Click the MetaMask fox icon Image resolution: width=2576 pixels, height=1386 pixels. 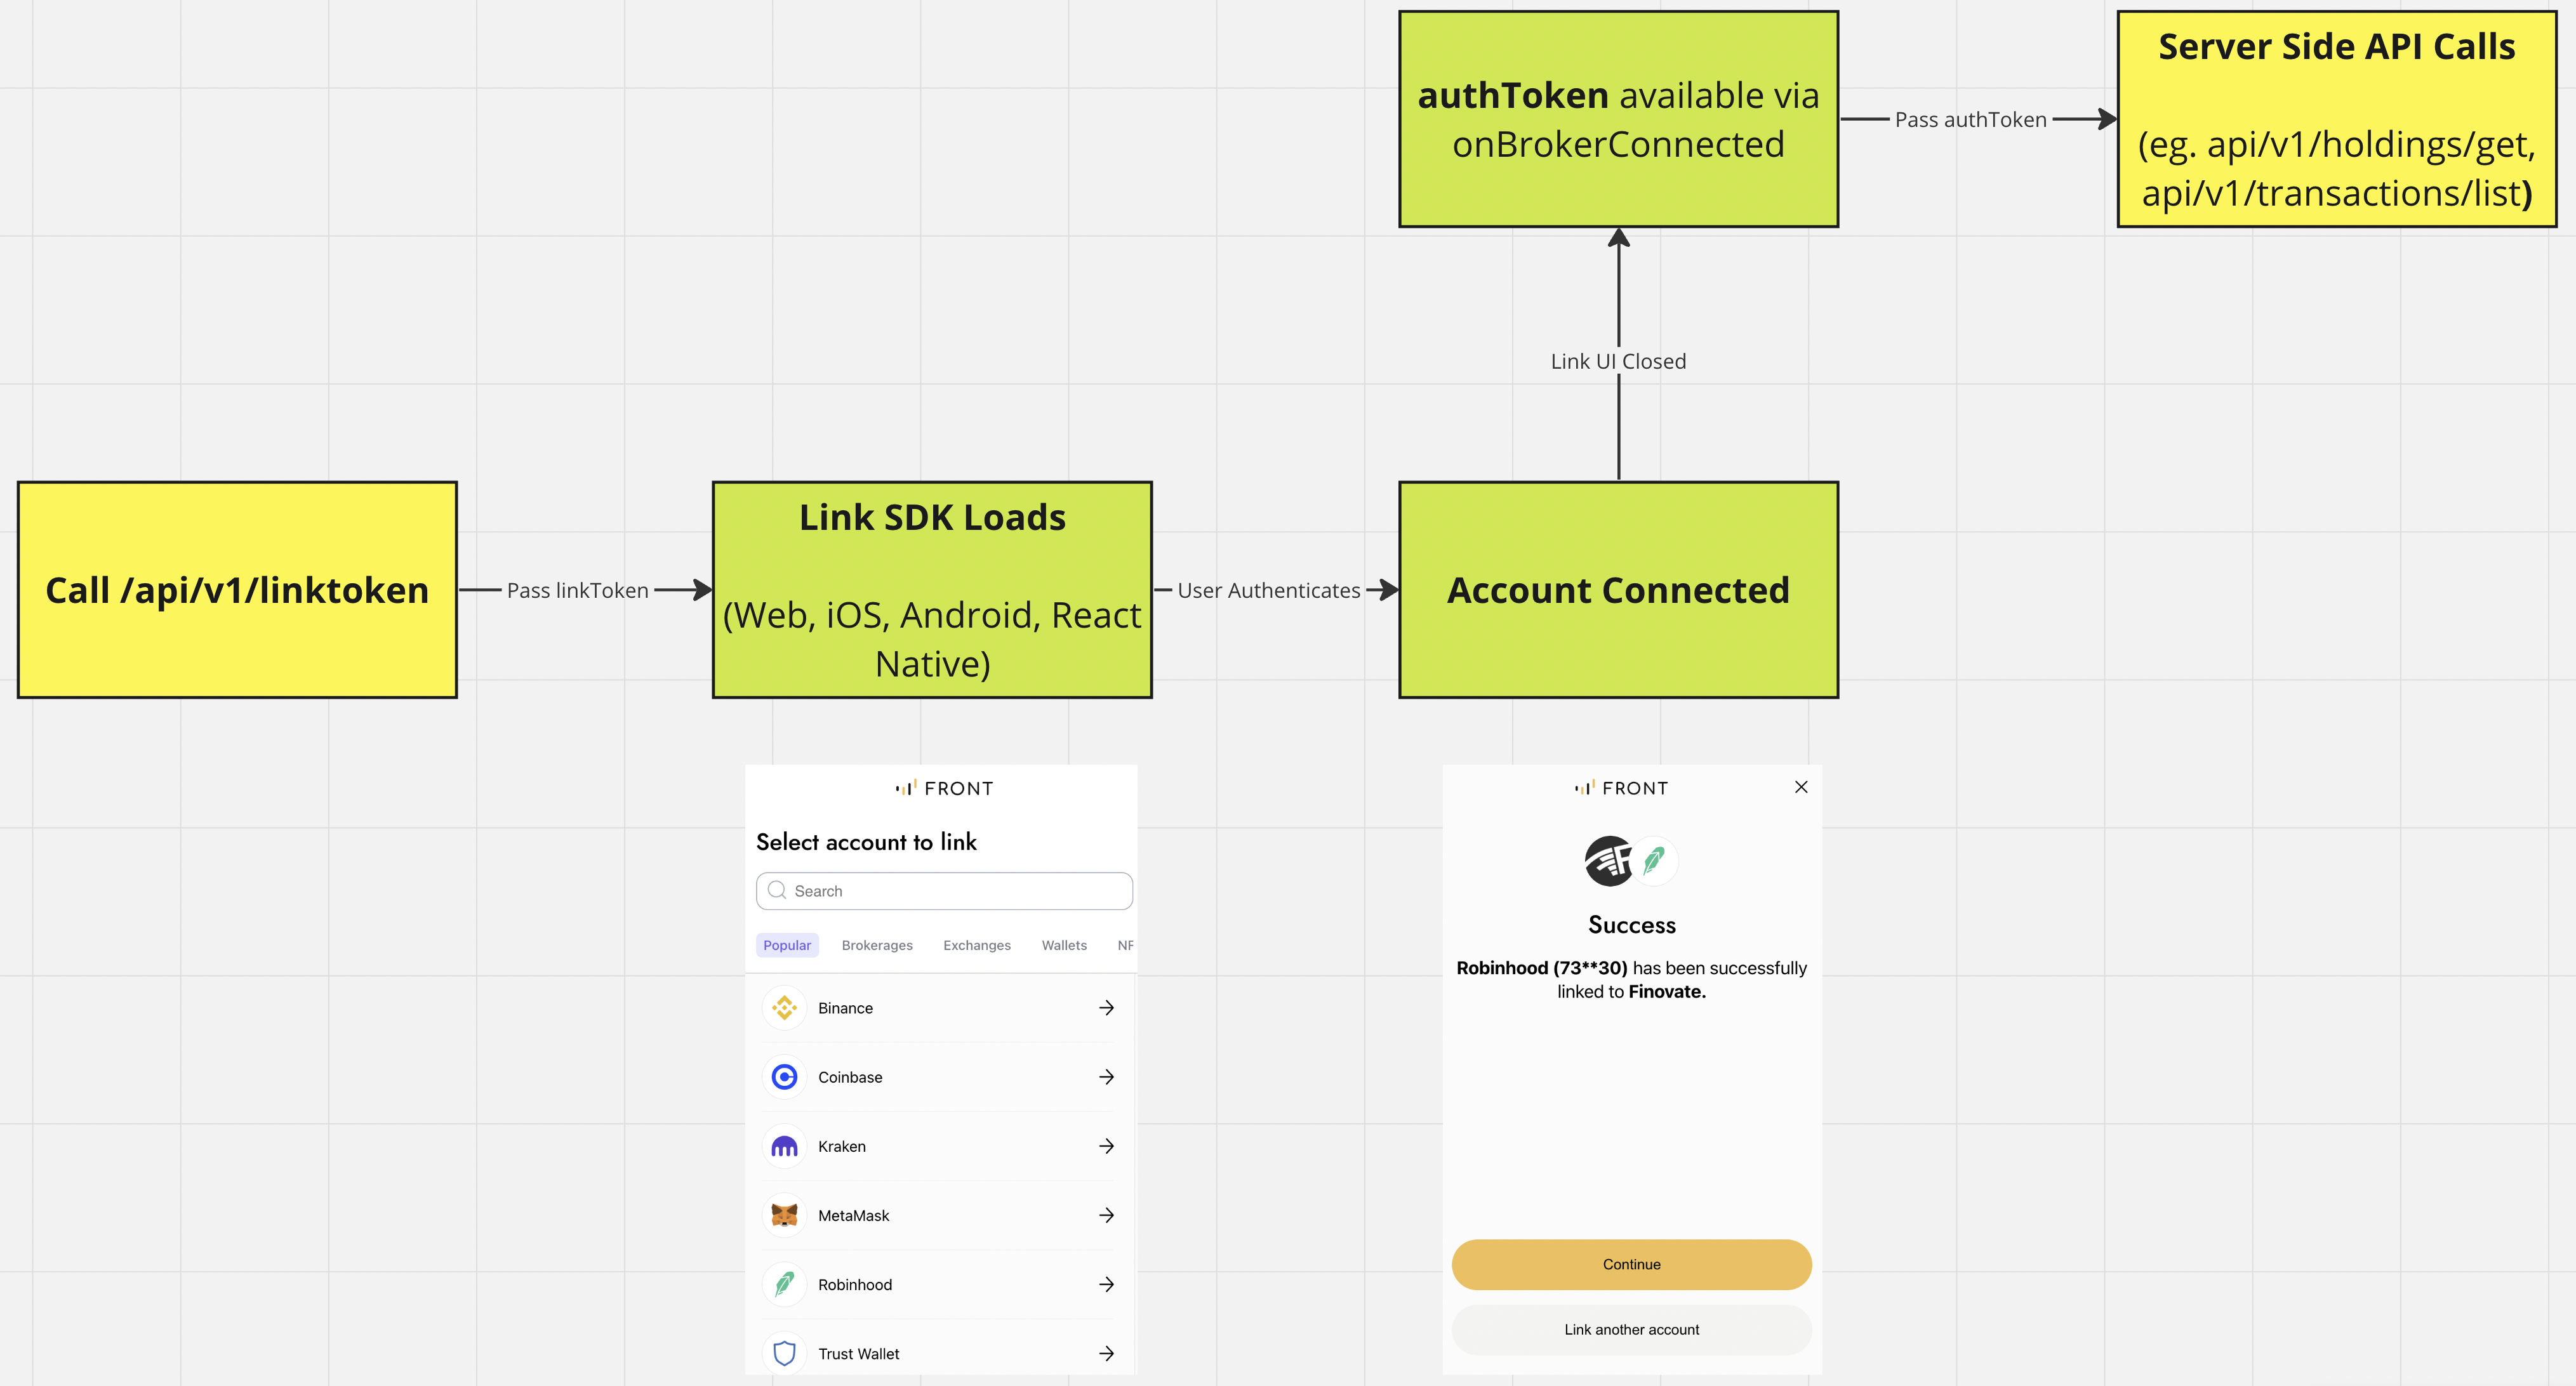pos(784,1215)
